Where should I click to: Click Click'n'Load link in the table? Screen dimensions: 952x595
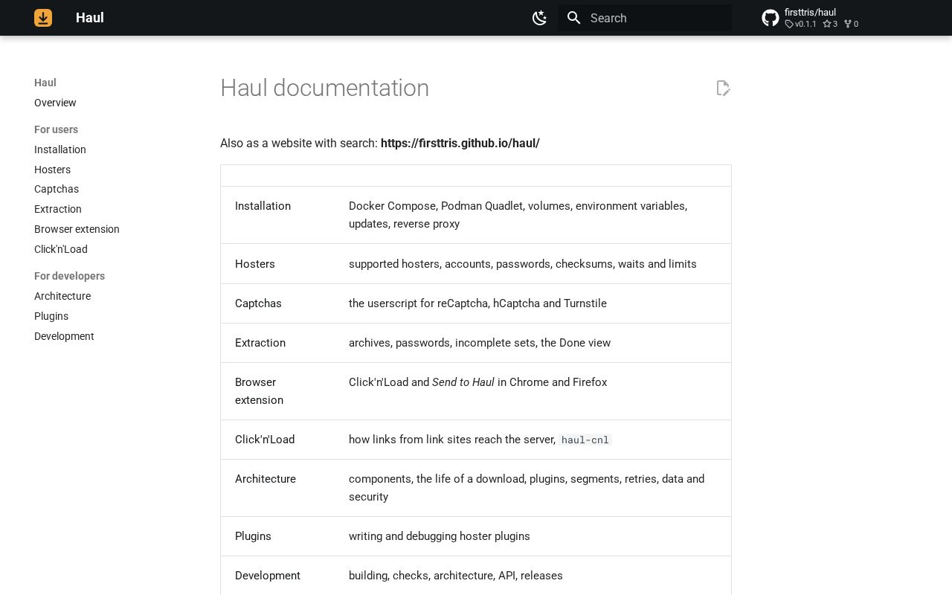(265, 440)
